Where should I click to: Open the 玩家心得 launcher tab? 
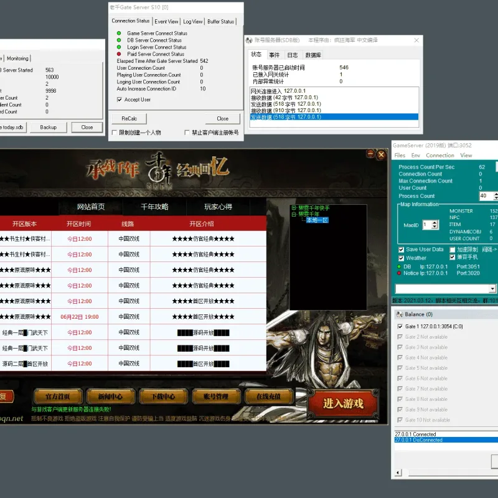(218, 207)
